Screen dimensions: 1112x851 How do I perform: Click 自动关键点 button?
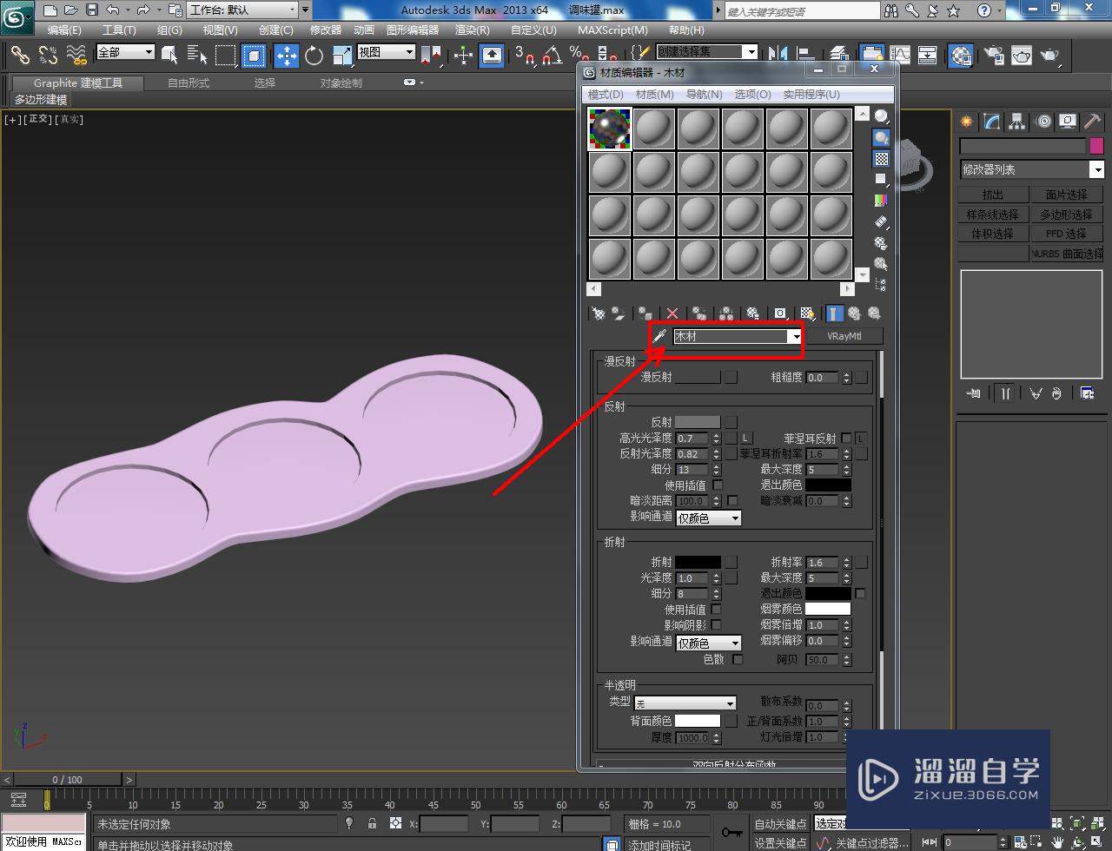(780, 824)
